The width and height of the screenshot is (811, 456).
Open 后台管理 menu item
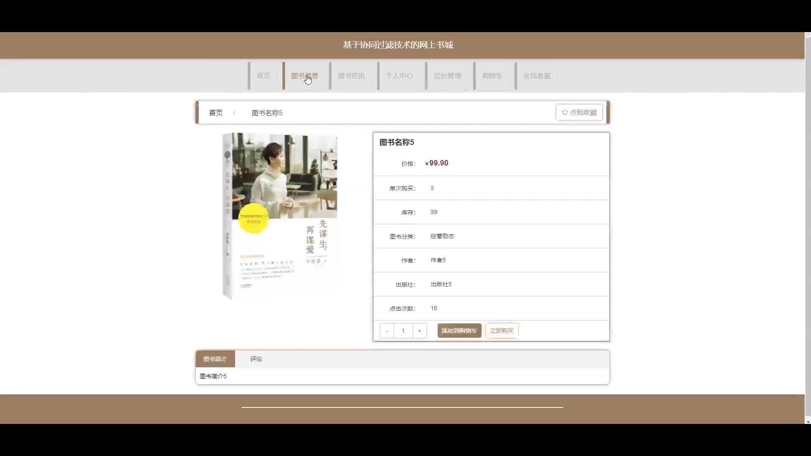447,76
